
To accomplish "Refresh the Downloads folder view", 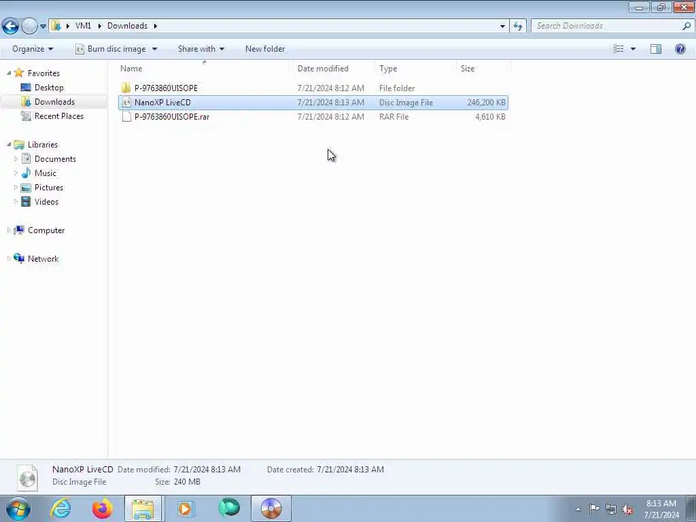I will click(x=518, y=27).
